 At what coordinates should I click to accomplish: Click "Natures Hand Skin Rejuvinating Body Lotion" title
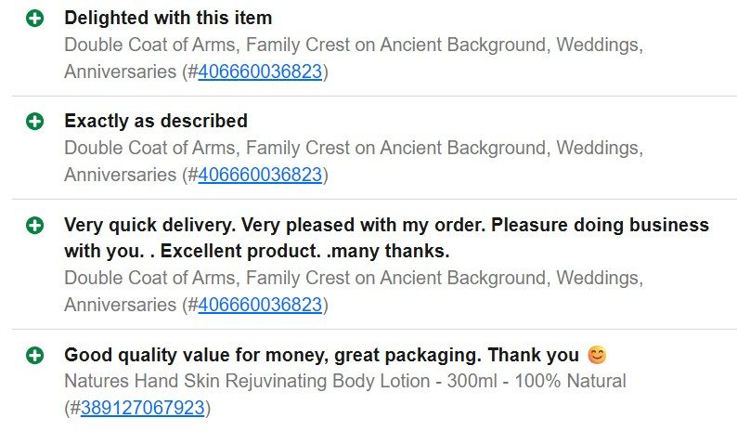point(247,381)
